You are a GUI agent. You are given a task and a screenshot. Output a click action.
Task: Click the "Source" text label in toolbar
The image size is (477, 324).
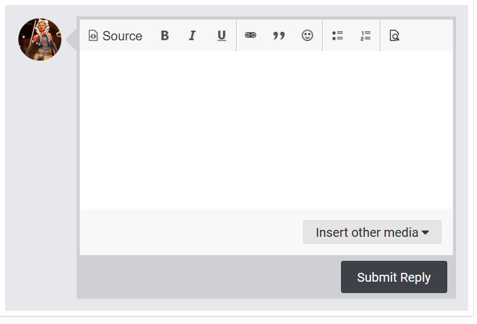pos(122,36)
